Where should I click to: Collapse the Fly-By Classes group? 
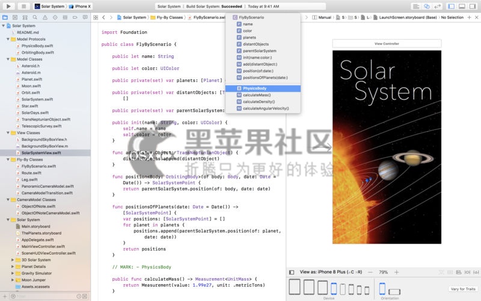8,160
